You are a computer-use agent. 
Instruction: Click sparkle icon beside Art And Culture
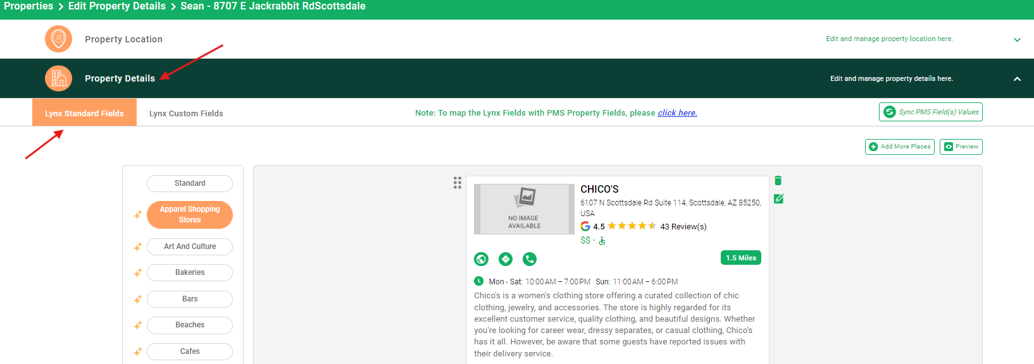(137, 247)
